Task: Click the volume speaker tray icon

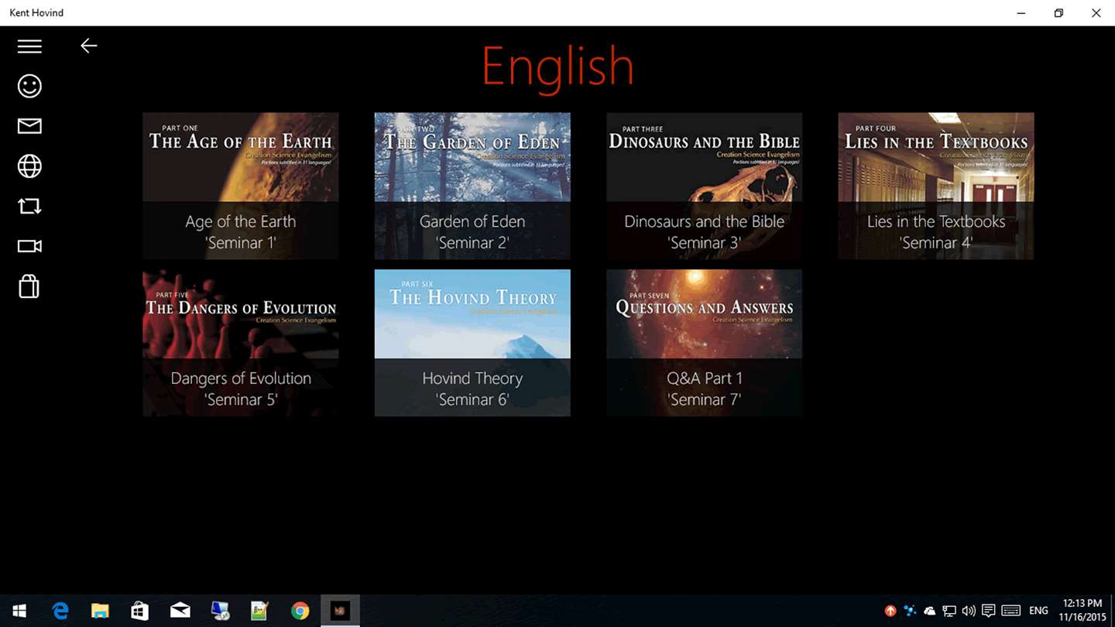Action: (969, 611)
